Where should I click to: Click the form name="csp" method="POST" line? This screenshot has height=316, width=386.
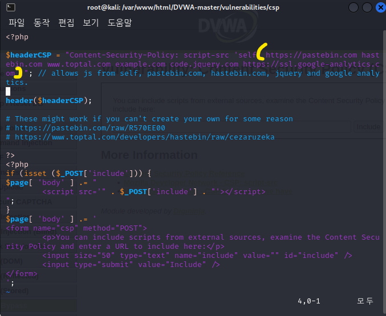[x=76, y=228]
